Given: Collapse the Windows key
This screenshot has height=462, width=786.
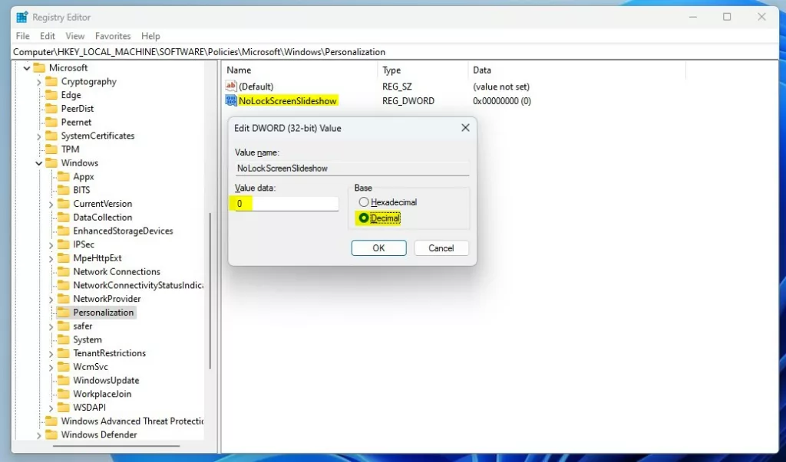Looking at the screenshot, I should [x=38, y=163].
